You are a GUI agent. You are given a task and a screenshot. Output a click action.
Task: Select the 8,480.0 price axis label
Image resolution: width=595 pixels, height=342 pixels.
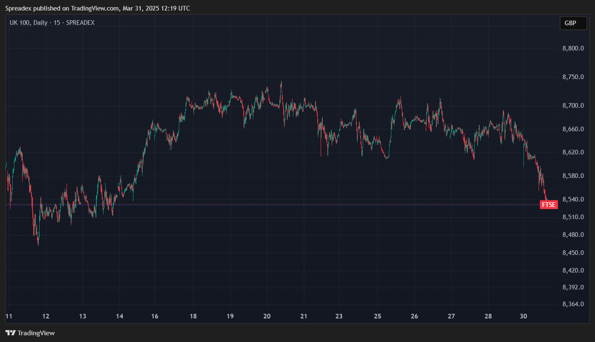point(573,235)
